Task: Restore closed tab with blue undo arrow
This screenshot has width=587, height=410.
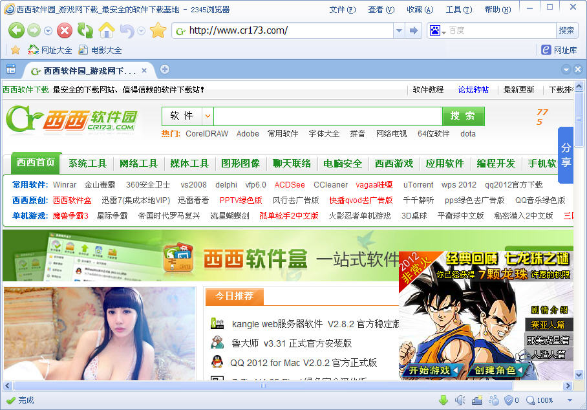Action: [x=127, y=30]
